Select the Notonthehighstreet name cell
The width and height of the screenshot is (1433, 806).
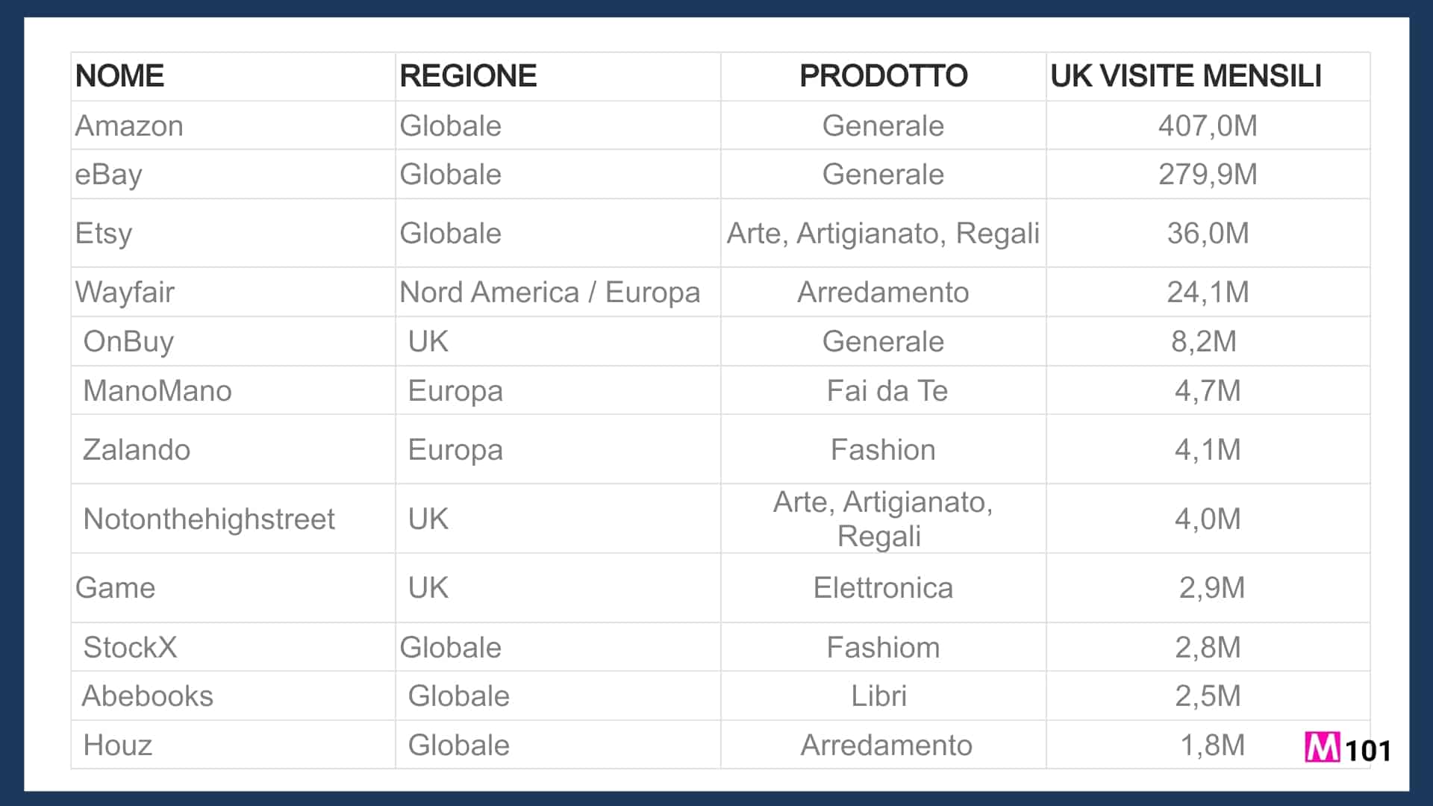point(209,519)
